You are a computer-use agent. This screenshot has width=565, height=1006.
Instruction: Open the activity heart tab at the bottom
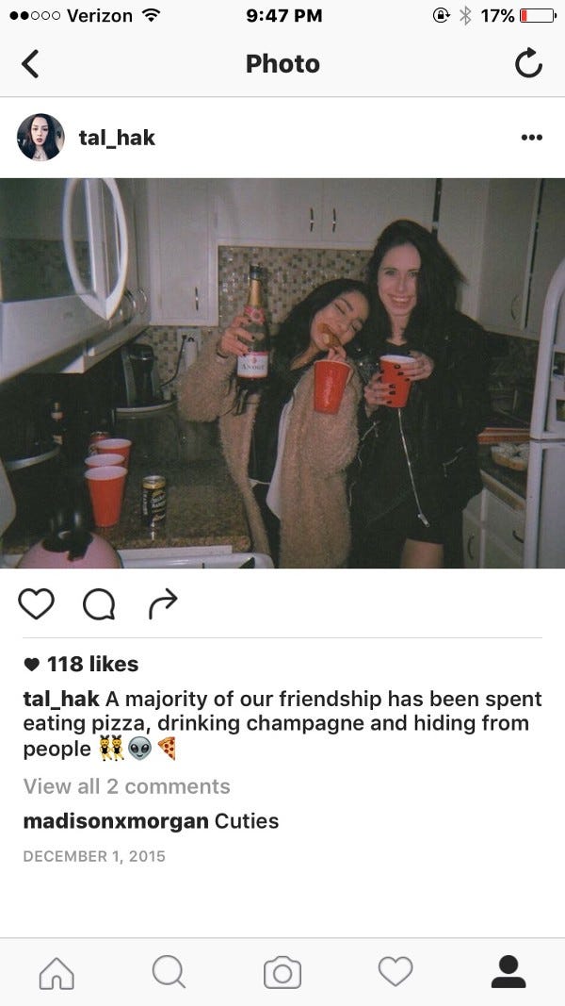tap(395, 972)
